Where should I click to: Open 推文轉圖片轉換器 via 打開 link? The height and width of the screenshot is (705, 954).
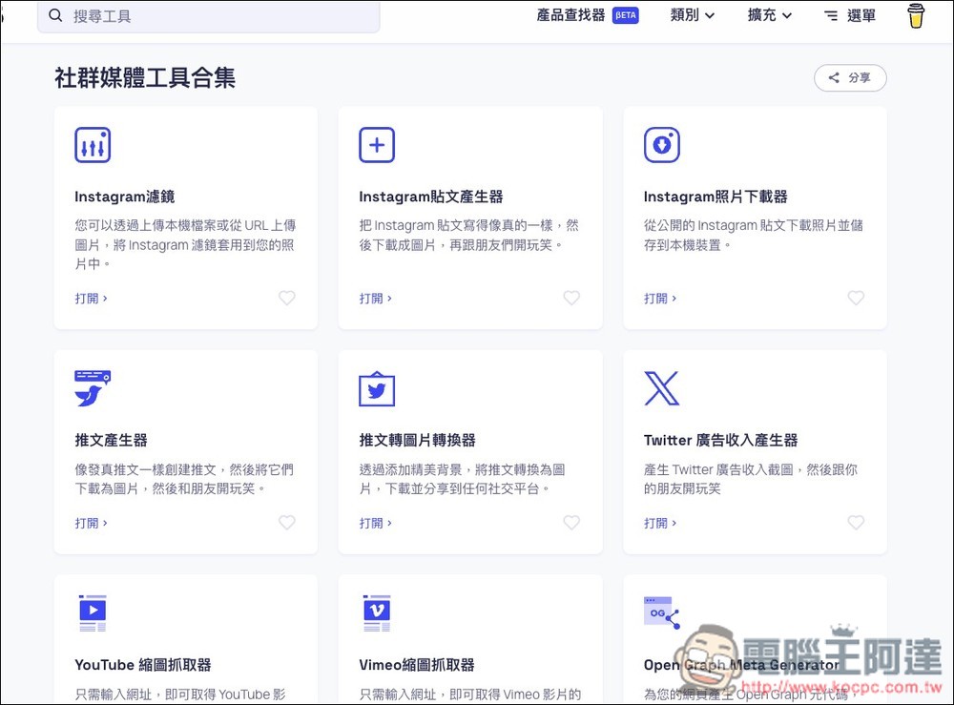tap(375, 523)
